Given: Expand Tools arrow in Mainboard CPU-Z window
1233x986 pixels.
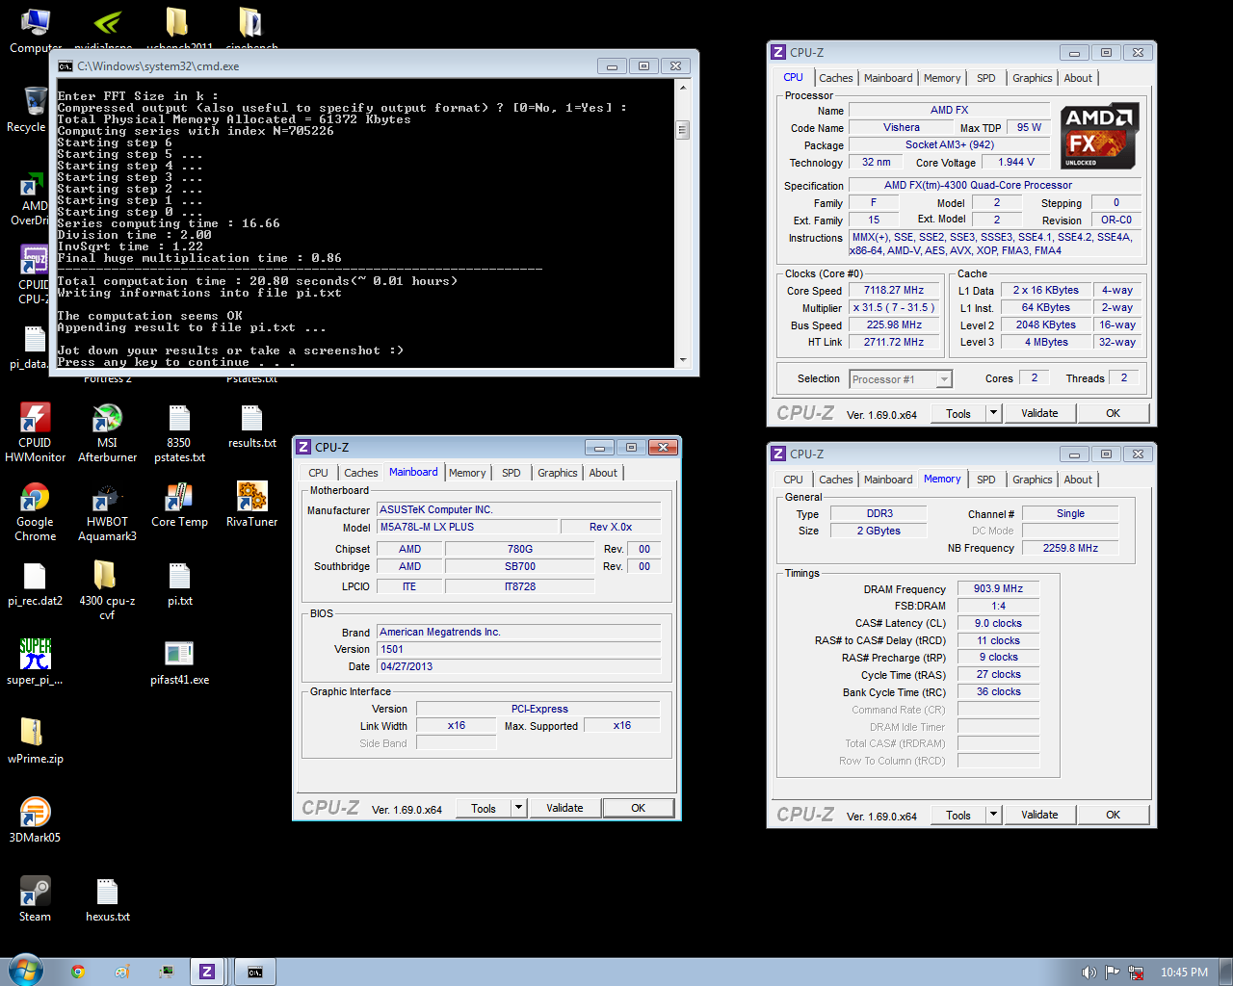Looking at the screenshot, I should (518, 808).
